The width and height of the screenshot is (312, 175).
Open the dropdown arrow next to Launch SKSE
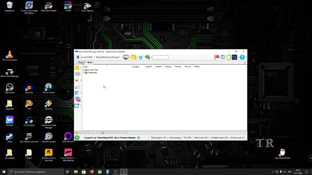pos(94,57)
